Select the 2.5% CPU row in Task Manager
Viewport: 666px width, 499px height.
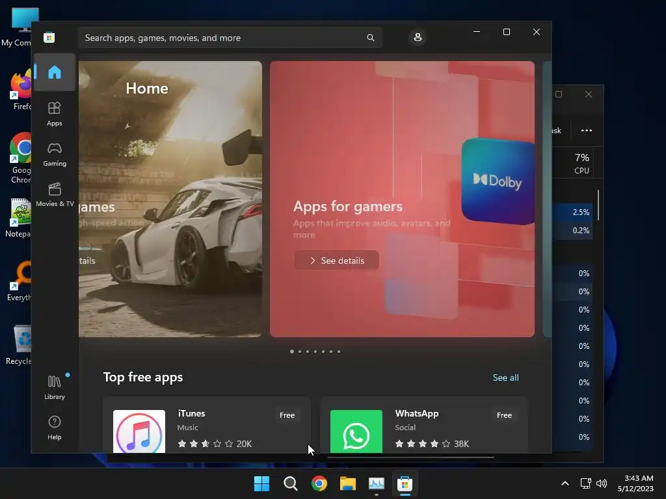[x=572, y=212]
